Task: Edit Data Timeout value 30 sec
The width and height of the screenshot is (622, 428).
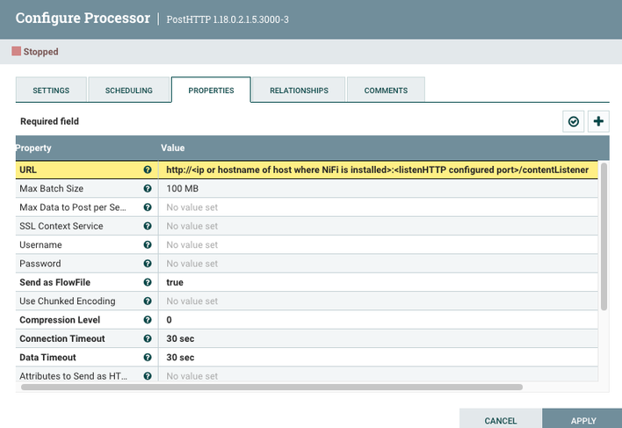Action: pos(378,358)
